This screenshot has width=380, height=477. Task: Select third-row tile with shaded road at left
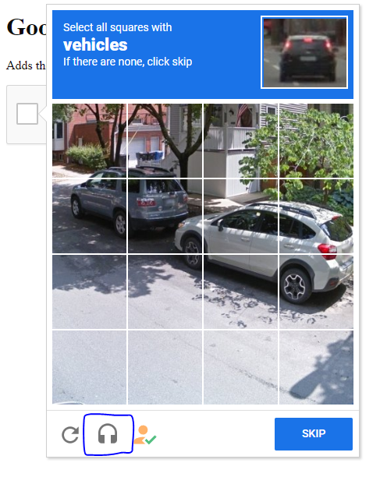(89, 291)
